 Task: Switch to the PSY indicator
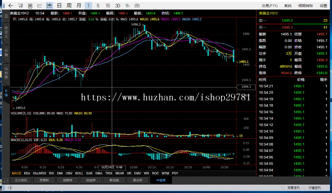pos(175,174)
